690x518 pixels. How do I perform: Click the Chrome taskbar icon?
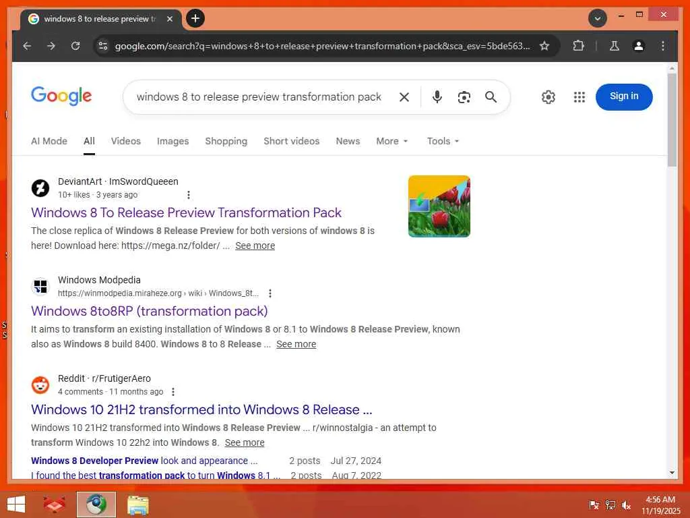[96, 505]
